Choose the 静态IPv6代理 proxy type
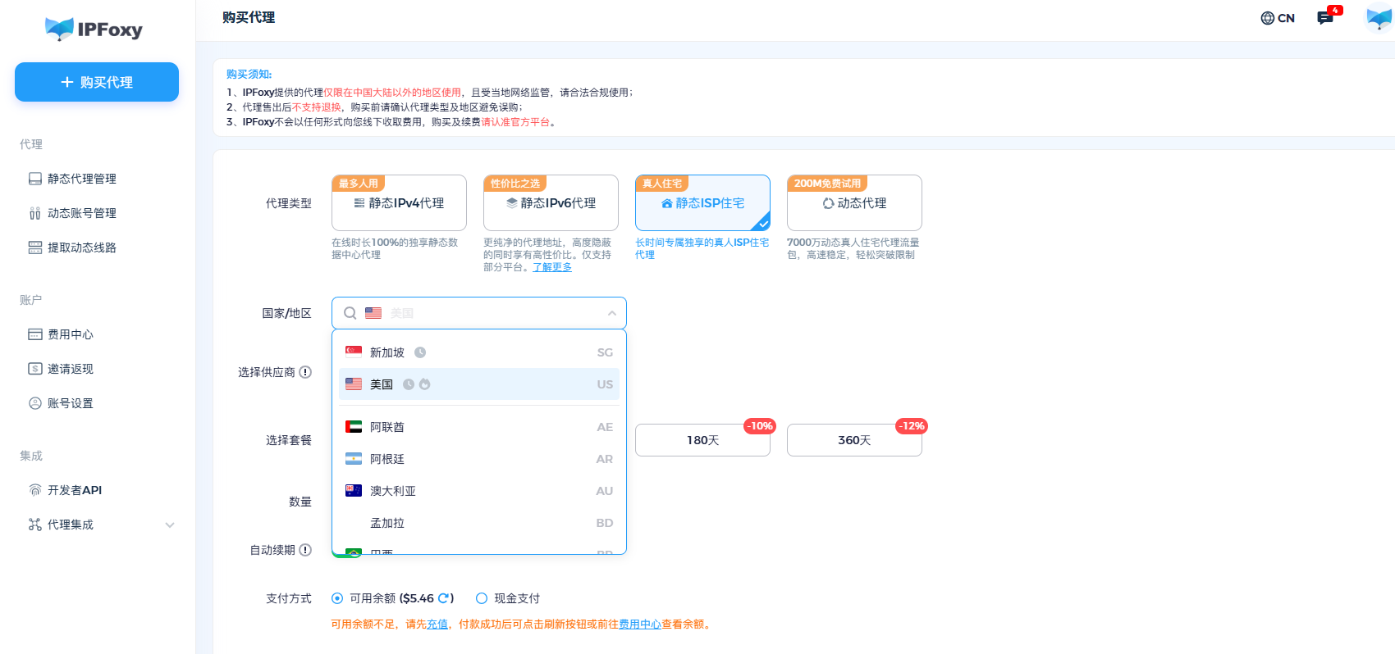The width and height of the screenshot is (1395, 654). point(551,202)
